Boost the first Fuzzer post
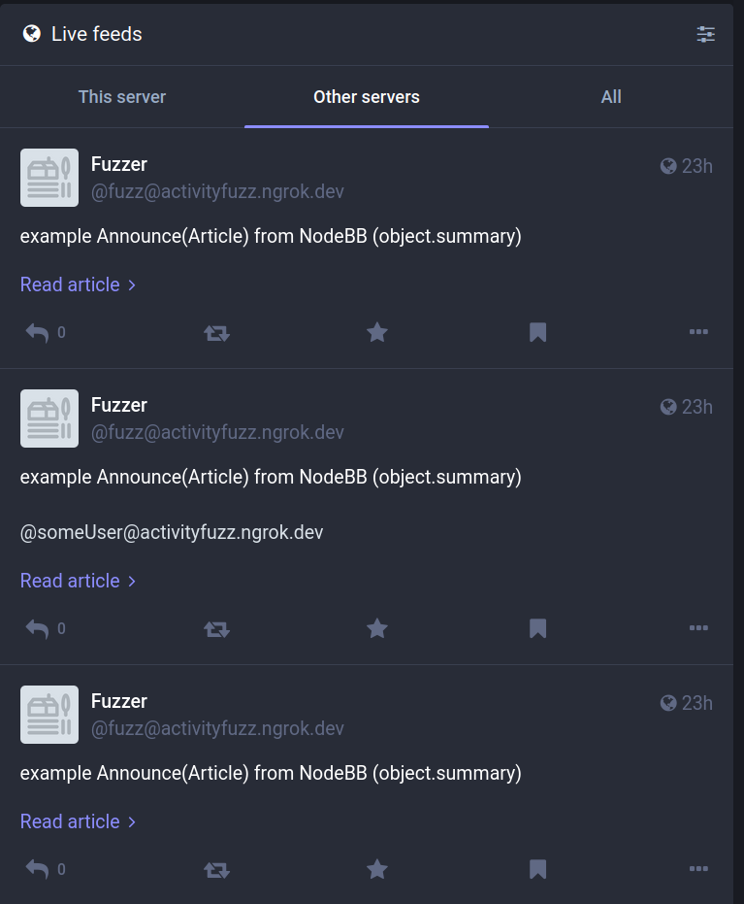Screen dimensions: 744x904 216,332
